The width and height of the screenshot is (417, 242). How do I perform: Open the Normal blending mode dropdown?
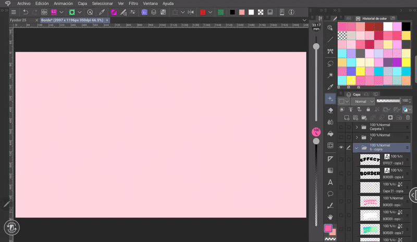pos(363,101)
